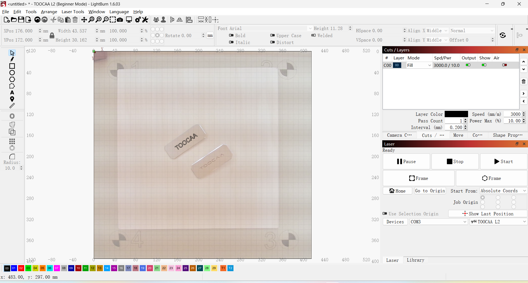The height and width of the screenshot is (283, 528).
Task: Switch to the Library tab
Action: [415, 260]
